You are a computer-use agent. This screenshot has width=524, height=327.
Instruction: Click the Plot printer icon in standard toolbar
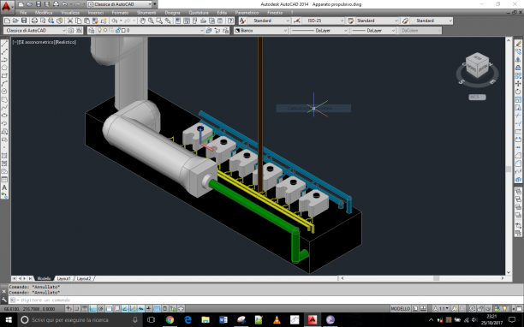pos(34,21)
